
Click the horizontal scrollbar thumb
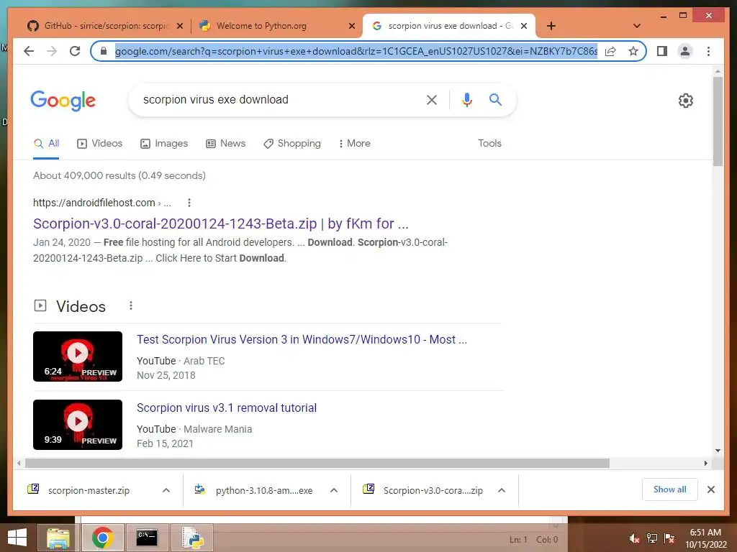(317, 464)
